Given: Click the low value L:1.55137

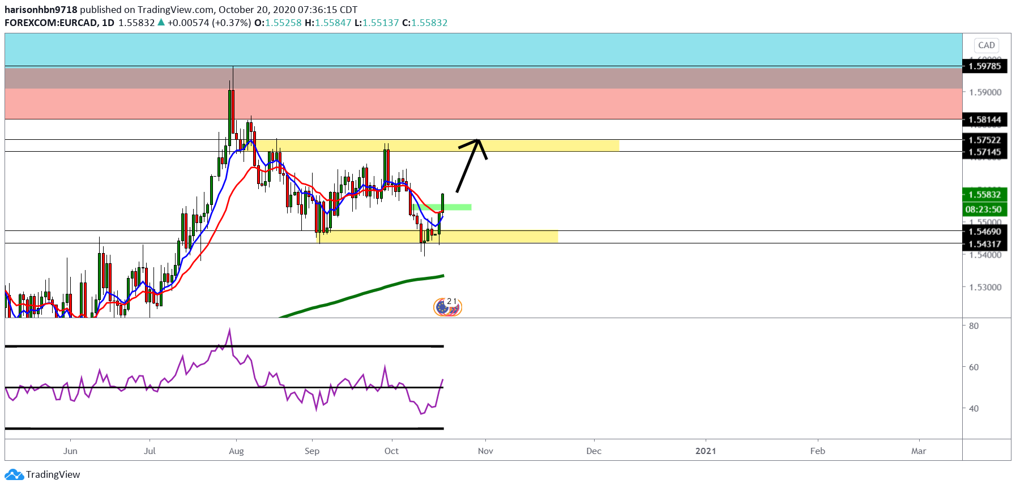Looking at the screenshot, I should coord(377,23).
